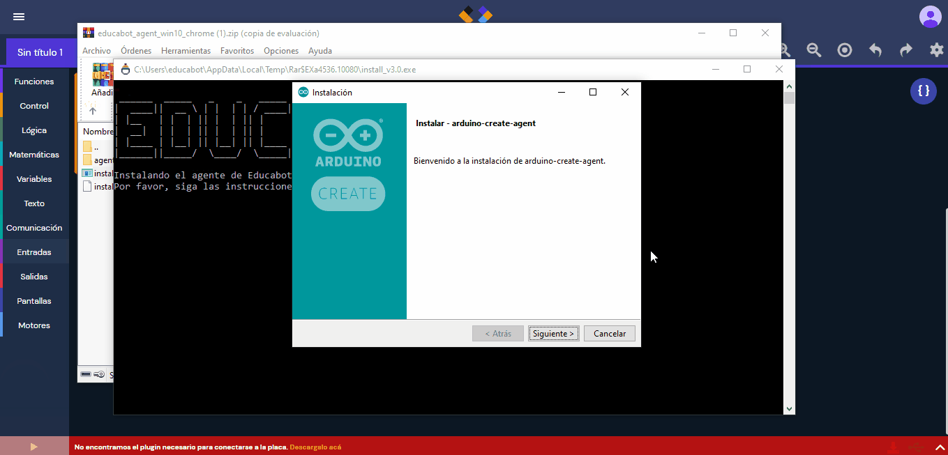Click console scrollbar down arrow

point(789,409)
